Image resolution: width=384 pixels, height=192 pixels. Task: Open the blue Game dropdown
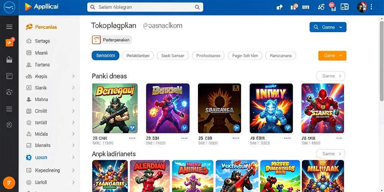click(328, 27)
